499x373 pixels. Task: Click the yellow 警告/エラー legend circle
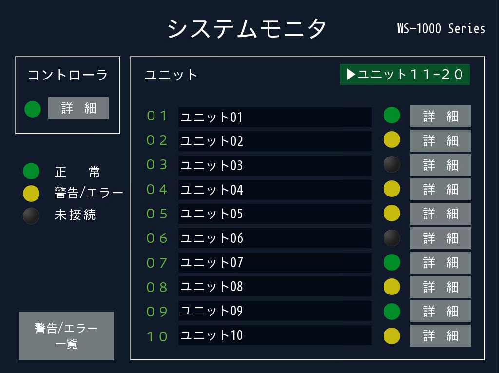click(x=31, y=194)
